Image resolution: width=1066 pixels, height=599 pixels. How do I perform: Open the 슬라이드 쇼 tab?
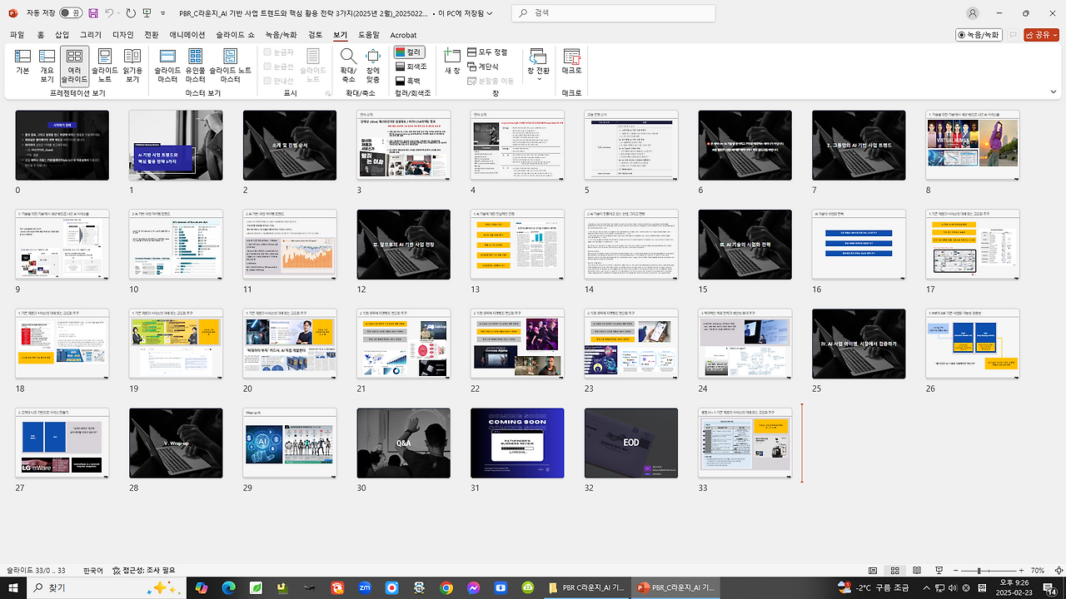point(237,35)
